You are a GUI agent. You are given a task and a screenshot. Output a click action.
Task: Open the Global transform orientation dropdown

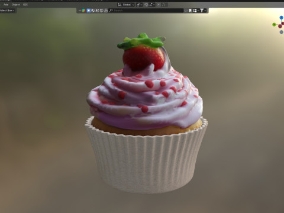[126, 5]
